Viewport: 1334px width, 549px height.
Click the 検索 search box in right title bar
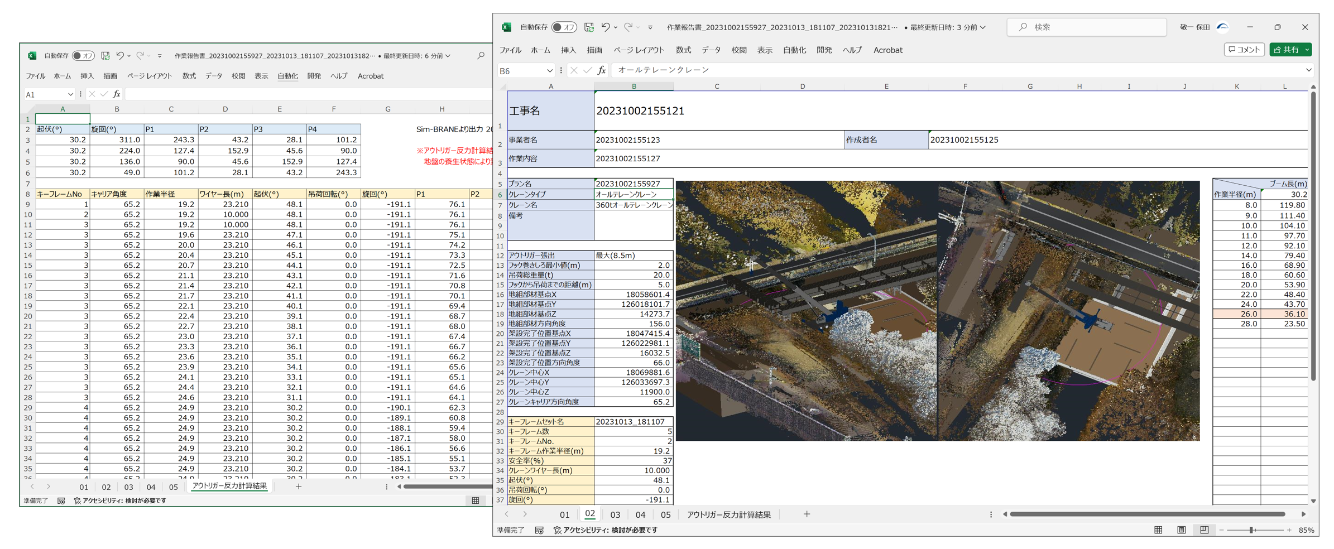1086,27
